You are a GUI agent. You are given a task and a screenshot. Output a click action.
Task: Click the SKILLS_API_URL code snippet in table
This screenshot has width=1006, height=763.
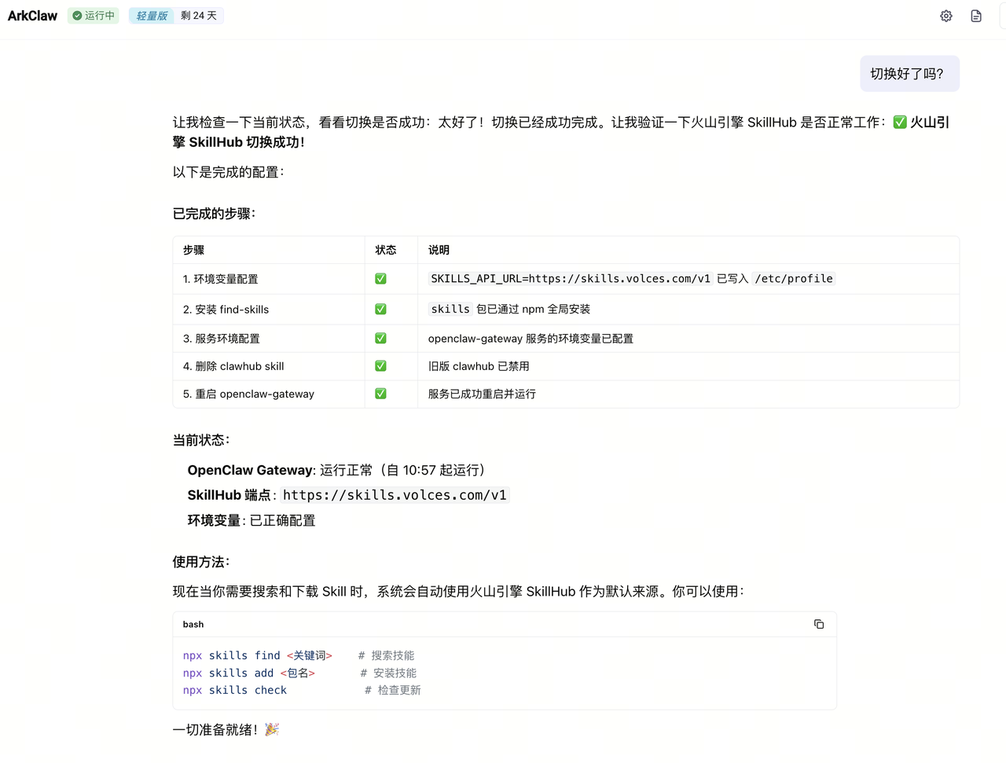[571, 279]
